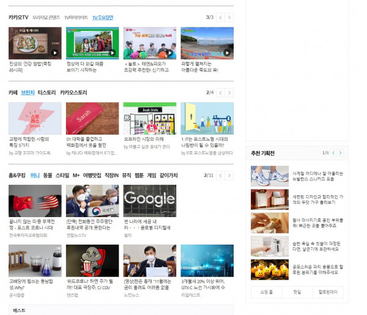Open the 한은 총재 video thumbnail
Screen dimensions: 367x315
pos(150,261)
